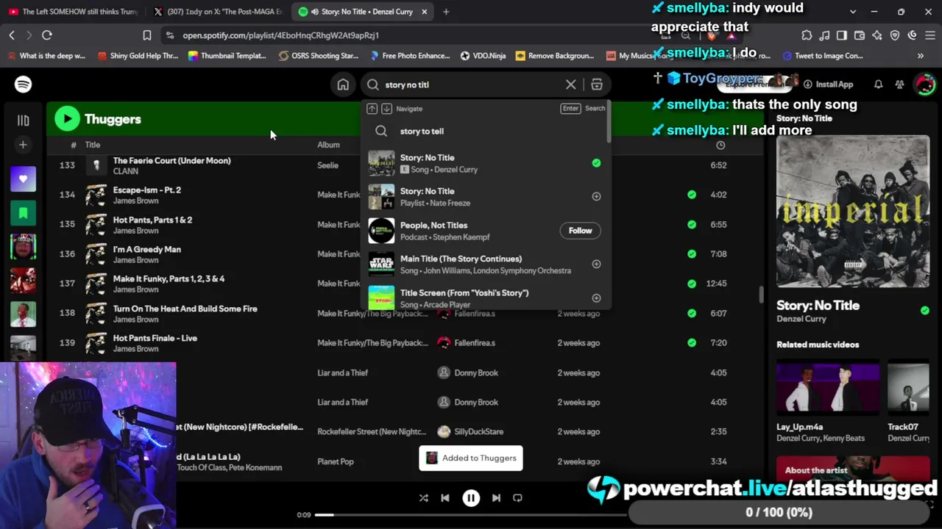Add Nate Freeze's Story: No Title playlist to library
Viewport: 942px width, 529px height.
click(x=596, y=196)
